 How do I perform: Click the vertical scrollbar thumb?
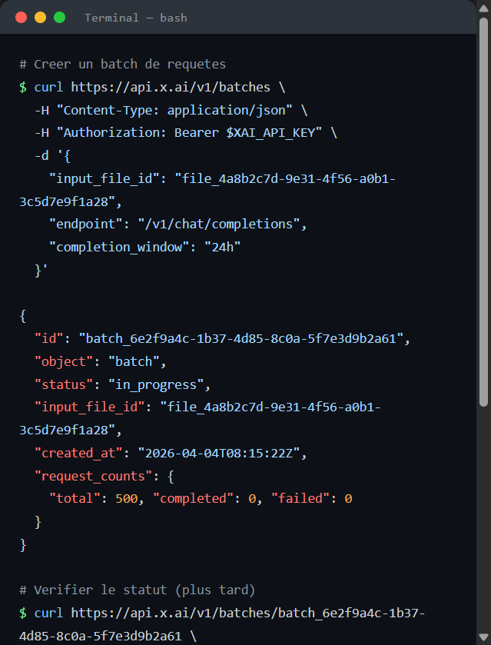point(483,212)
